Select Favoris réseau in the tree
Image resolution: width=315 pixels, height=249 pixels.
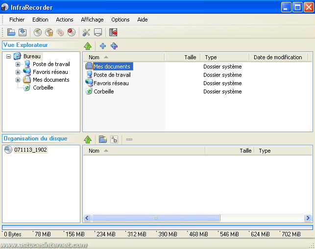coord(50,72)
